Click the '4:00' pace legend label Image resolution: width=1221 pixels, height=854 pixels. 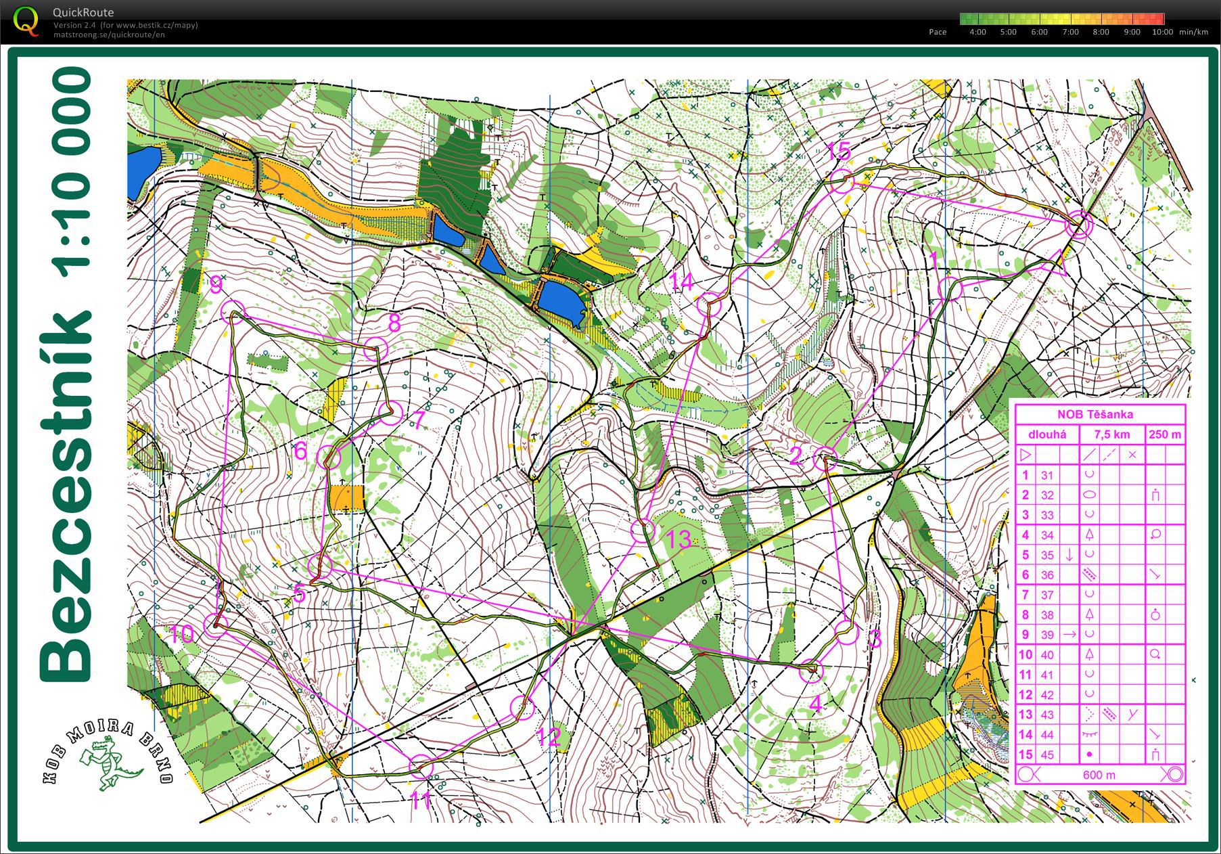click(x=977, y=32)
